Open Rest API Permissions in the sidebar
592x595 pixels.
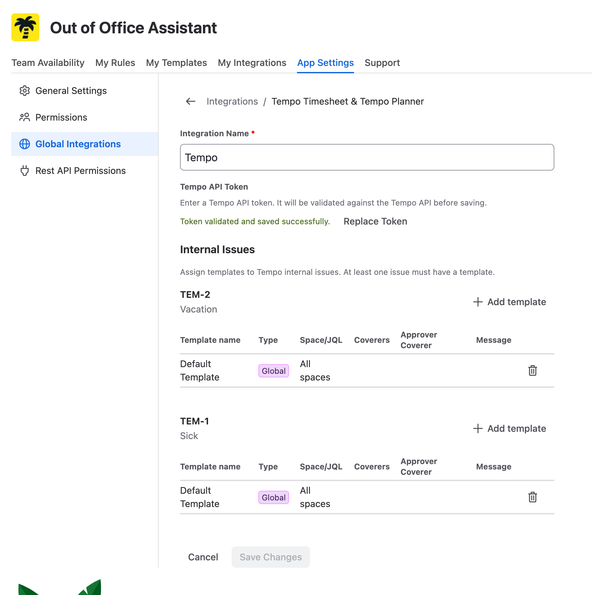[x=85, y=171]
